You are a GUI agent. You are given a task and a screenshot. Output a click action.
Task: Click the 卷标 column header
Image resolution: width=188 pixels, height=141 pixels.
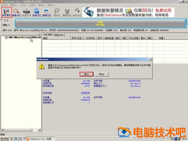pos(56,38)
